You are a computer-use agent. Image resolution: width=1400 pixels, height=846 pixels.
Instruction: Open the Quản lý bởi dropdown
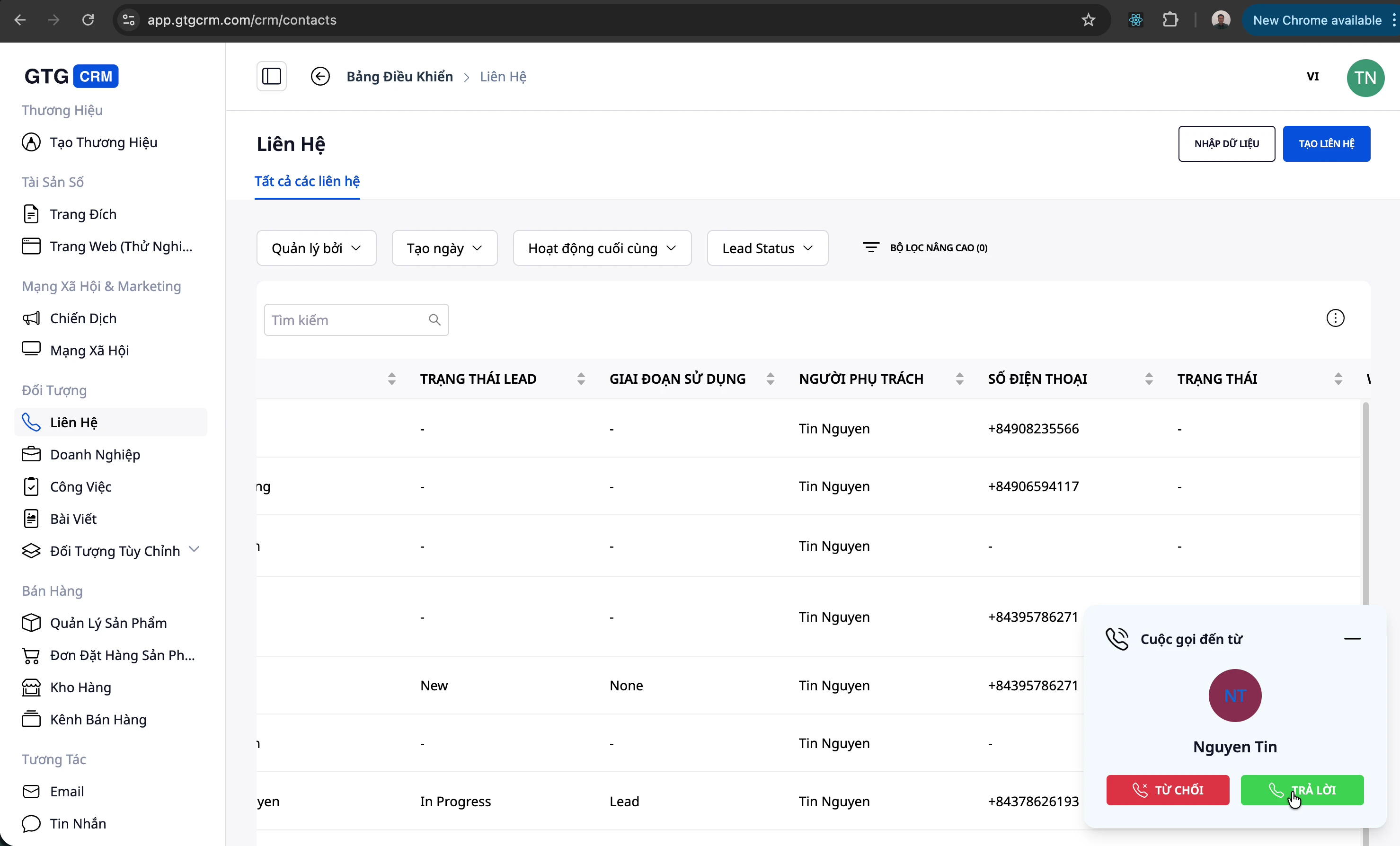pyautogui.click(x=316, y=248)
